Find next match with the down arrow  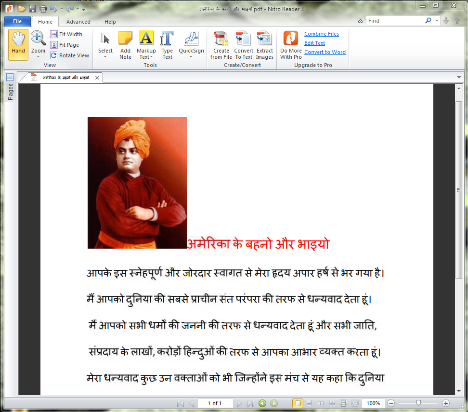446,21
